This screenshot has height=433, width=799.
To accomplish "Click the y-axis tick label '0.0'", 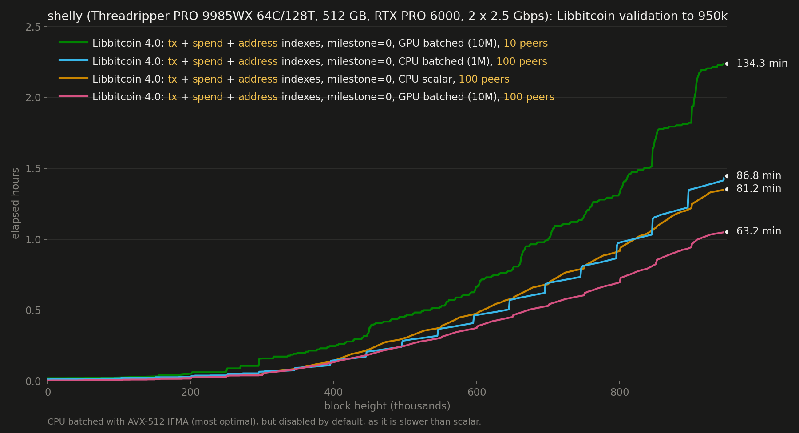I will [x=33, y=381].
